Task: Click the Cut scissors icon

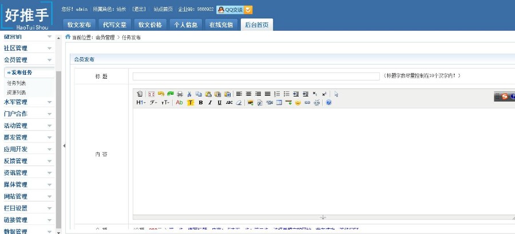Action: pyautogui.click(x=189, y=94)
